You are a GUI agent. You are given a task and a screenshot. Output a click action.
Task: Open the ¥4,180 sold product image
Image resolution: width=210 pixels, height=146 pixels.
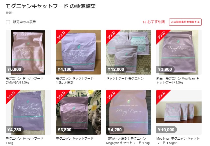pyautogui.click(x=78, y=52)
